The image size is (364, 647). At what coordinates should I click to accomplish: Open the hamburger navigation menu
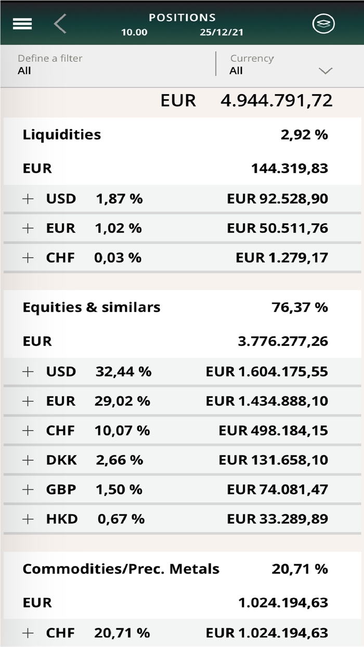click(22, 23)
